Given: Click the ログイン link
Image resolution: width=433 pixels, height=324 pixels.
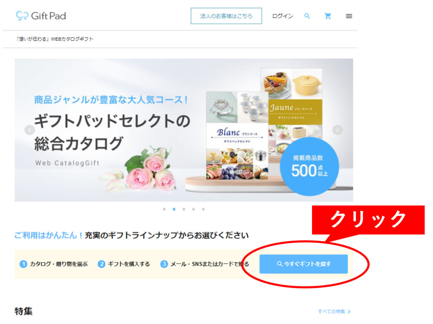Looking at the screenshot, I should click(x=282, y=16).
